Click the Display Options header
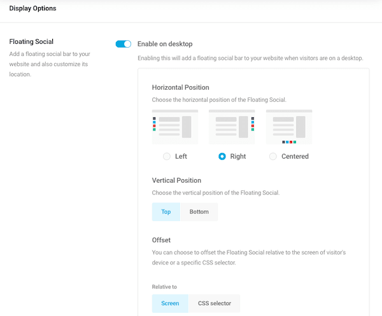Screen dimensions: 382x316 32,8
